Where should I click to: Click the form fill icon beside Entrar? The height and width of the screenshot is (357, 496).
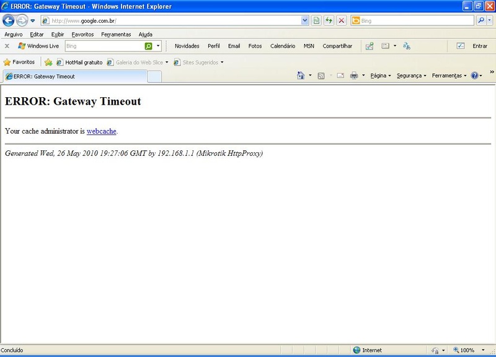(461, 46)
